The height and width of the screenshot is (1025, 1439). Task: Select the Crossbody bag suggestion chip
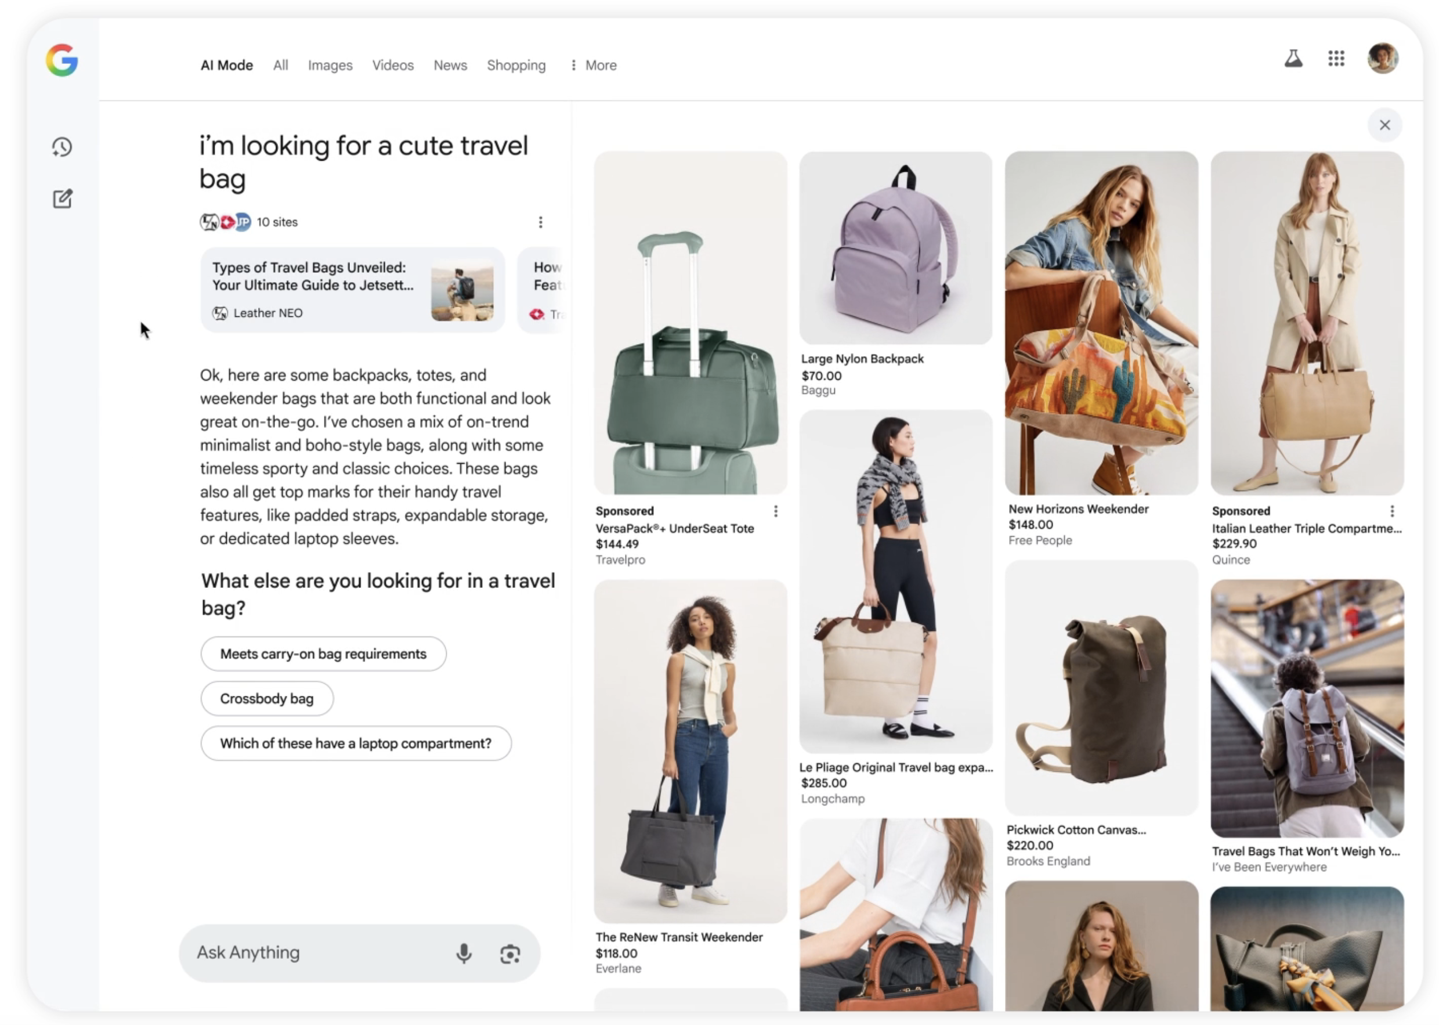point(267,699)
